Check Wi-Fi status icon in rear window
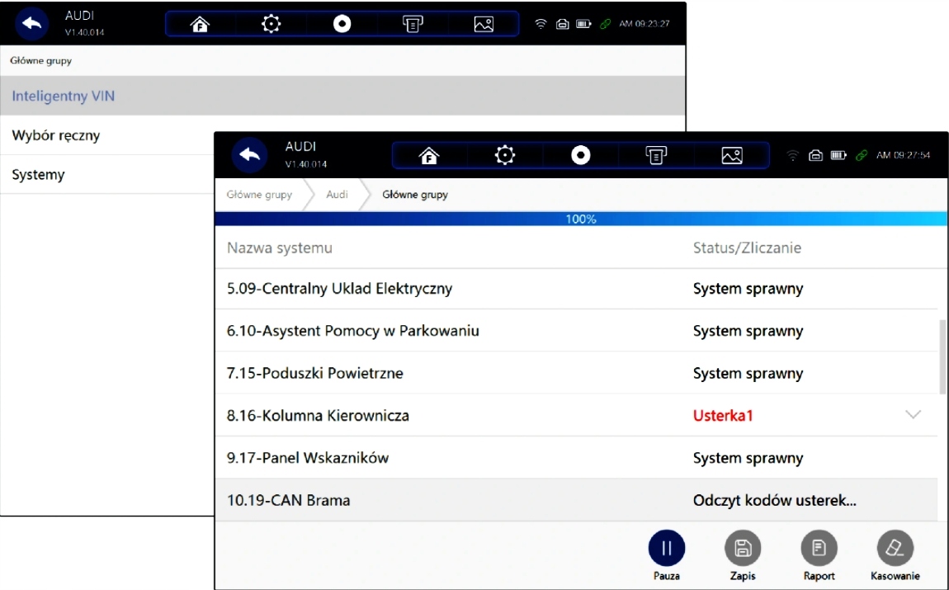 coord(541,24)
